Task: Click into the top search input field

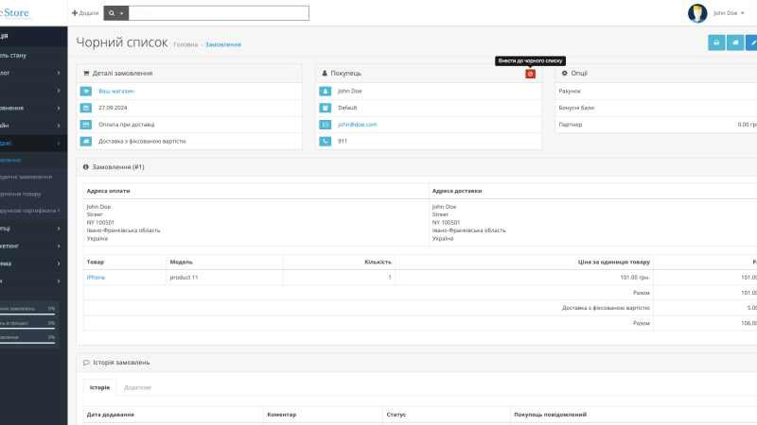Action: coord(219,13)
